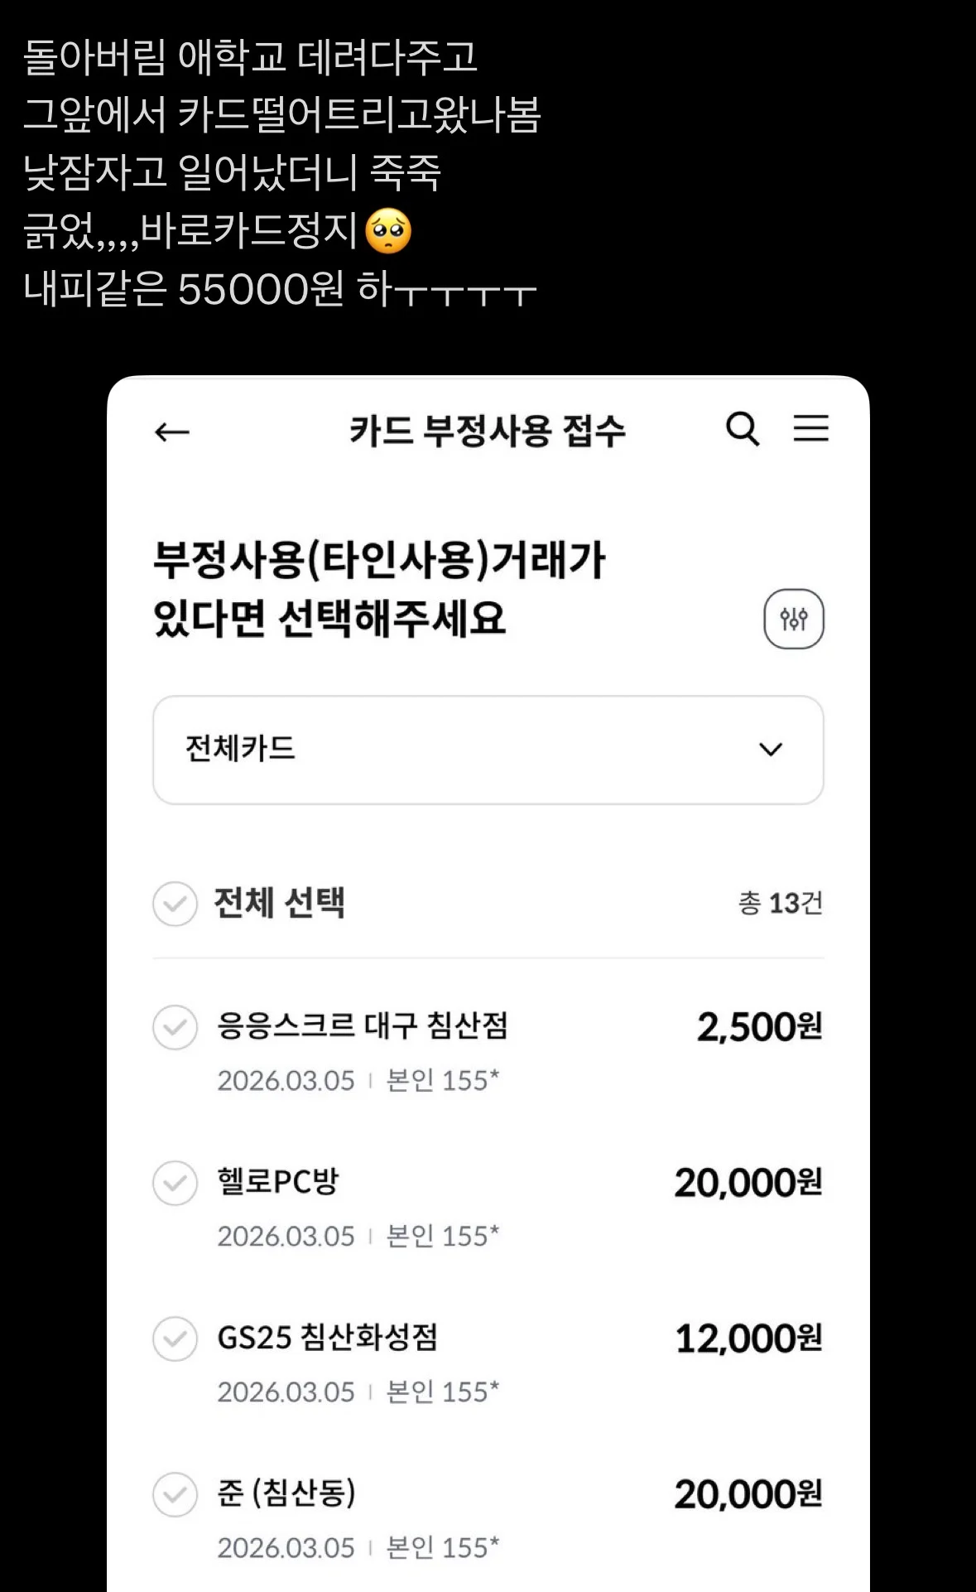Tap the 전체 선택 label text
976x1592 pixels.
(x=279, y=903)
